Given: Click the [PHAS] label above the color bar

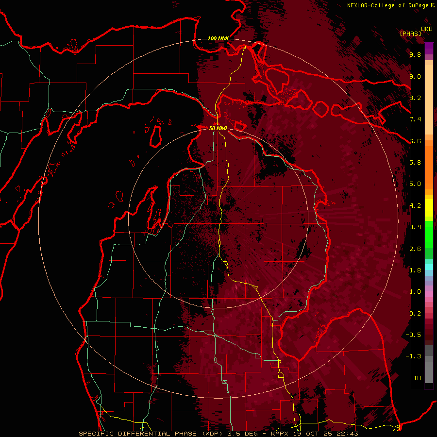Looking at the screenshot, I should [410, 34].
